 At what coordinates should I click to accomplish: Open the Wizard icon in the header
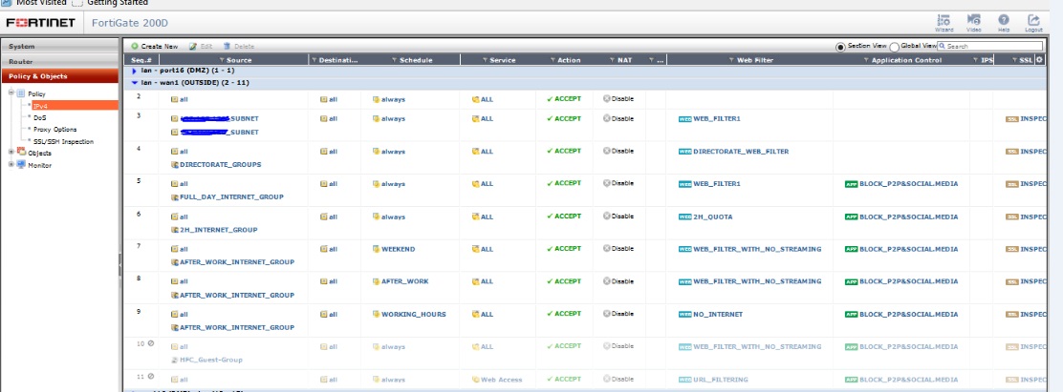click(x=944, y=21)
